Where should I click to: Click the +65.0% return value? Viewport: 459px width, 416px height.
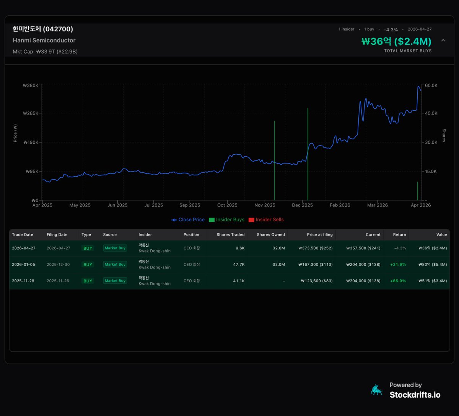pyautogui.click(x=398, y=281)
